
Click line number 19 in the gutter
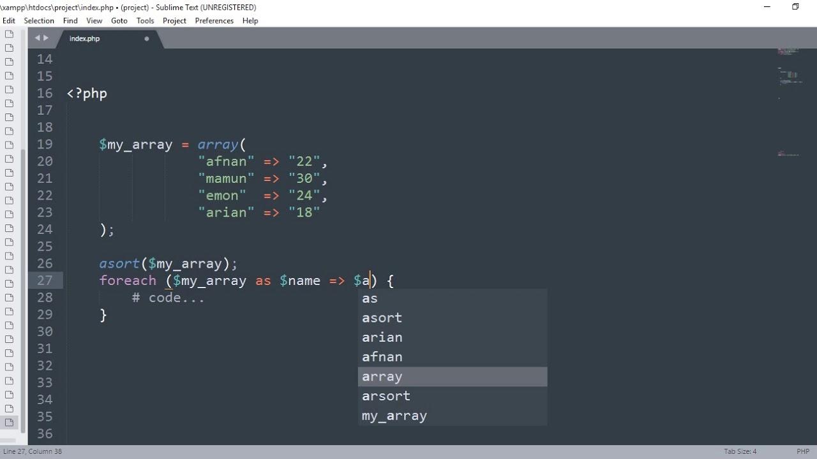45,144
